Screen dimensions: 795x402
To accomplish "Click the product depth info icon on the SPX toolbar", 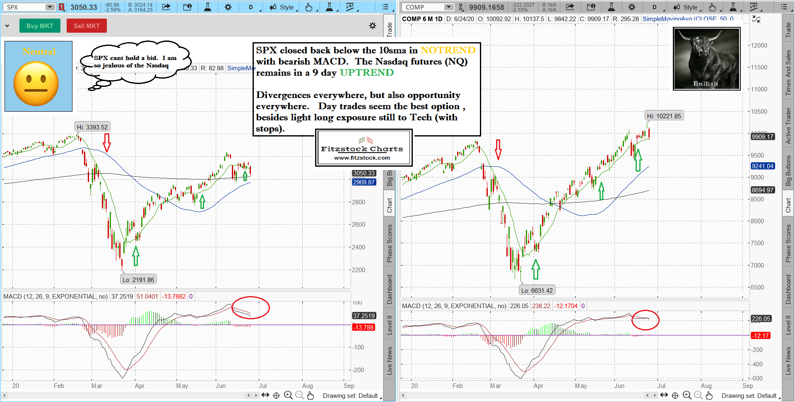I will [x=187, y=7].
